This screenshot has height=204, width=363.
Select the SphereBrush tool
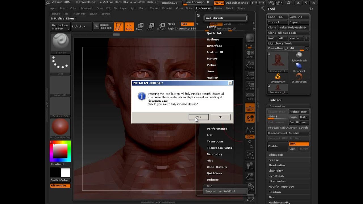(299, 57)
